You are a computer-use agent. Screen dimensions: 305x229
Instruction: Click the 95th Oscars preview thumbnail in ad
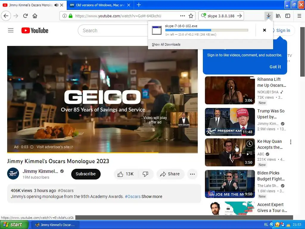pyautogui.click(x=184, y=120)
